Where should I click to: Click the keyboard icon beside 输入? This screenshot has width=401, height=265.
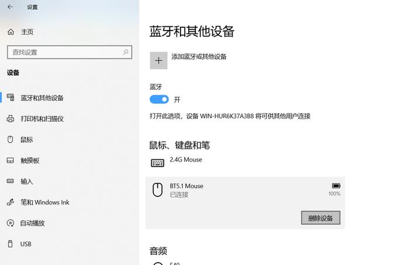[x=10, y=181]
